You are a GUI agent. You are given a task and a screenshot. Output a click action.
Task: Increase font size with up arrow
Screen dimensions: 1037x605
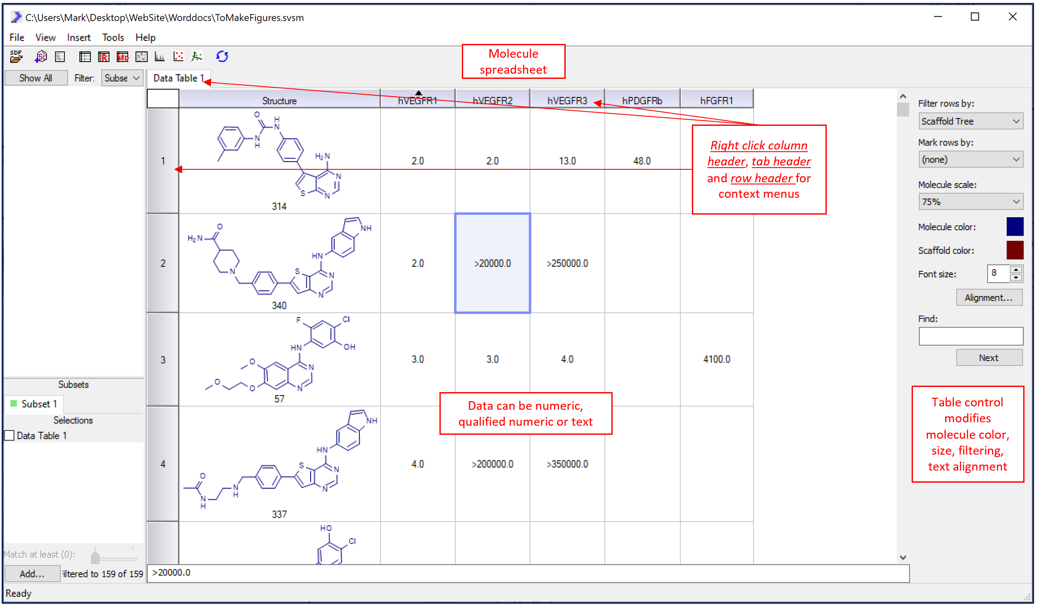[1016, 270]
